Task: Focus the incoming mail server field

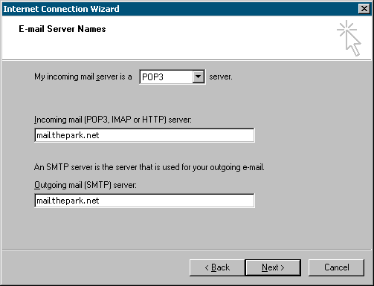Action: point(144,135)
